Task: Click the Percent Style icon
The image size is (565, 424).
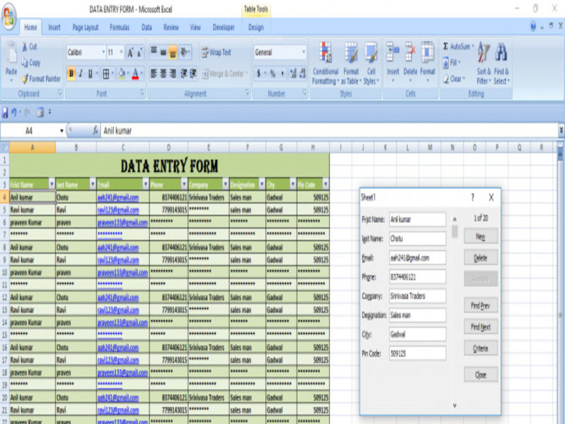Action: click(273, 74)
